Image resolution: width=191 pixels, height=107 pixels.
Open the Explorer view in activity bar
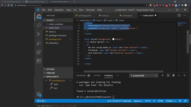pyautogui.click(x=39, y=17)
